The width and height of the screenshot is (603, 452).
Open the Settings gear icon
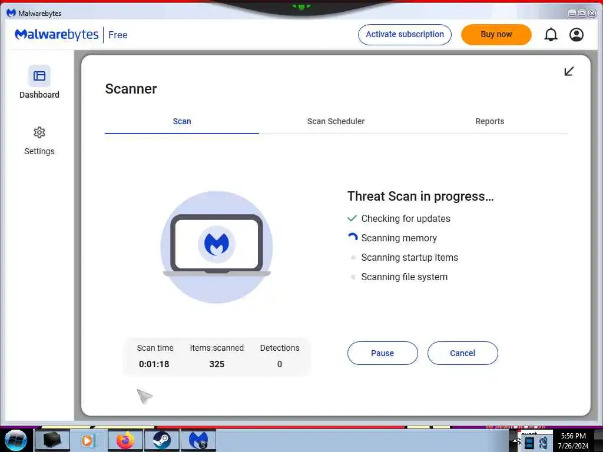click(39, 132)
